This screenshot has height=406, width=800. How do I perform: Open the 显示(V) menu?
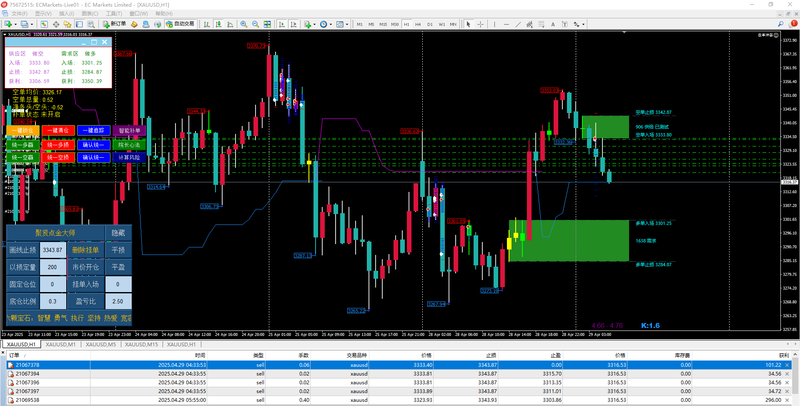click(x=43, y=14)
